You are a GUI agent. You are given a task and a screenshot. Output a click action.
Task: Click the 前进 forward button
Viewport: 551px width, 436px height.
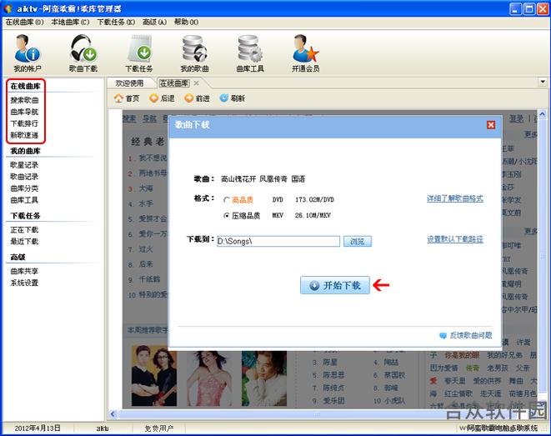[x=197, y=98]
